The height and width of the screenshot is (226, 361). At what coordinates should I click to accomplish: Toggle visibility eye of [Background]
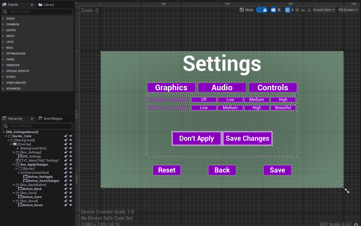tap(71, 140)
